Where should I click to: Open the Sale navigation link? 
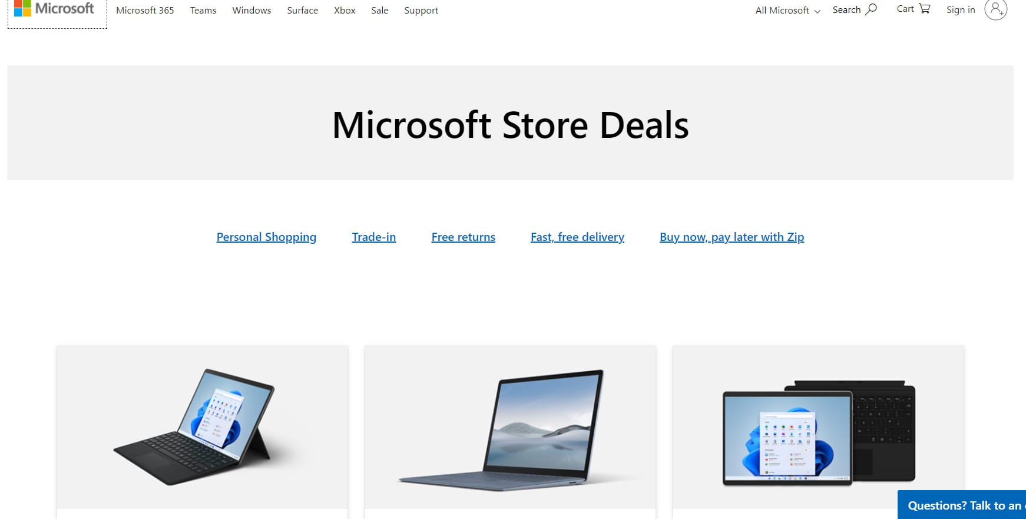[x=379, y=10]
